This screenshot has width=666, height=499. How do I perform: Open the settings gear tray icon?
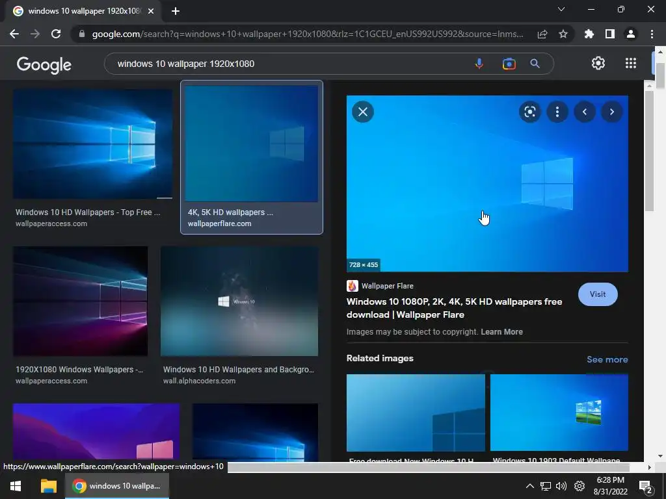pyautogui.click(x=579, y=486)
